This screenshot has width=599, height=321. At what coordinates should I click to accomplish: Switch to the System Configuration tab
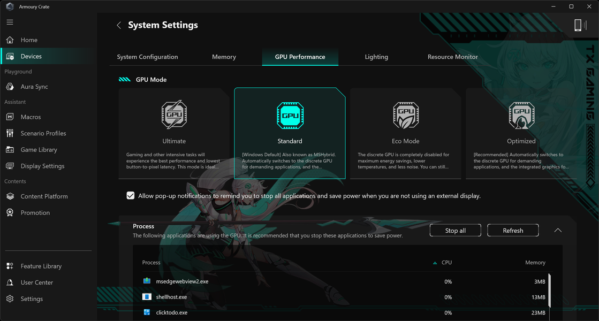tap(147, 57)
